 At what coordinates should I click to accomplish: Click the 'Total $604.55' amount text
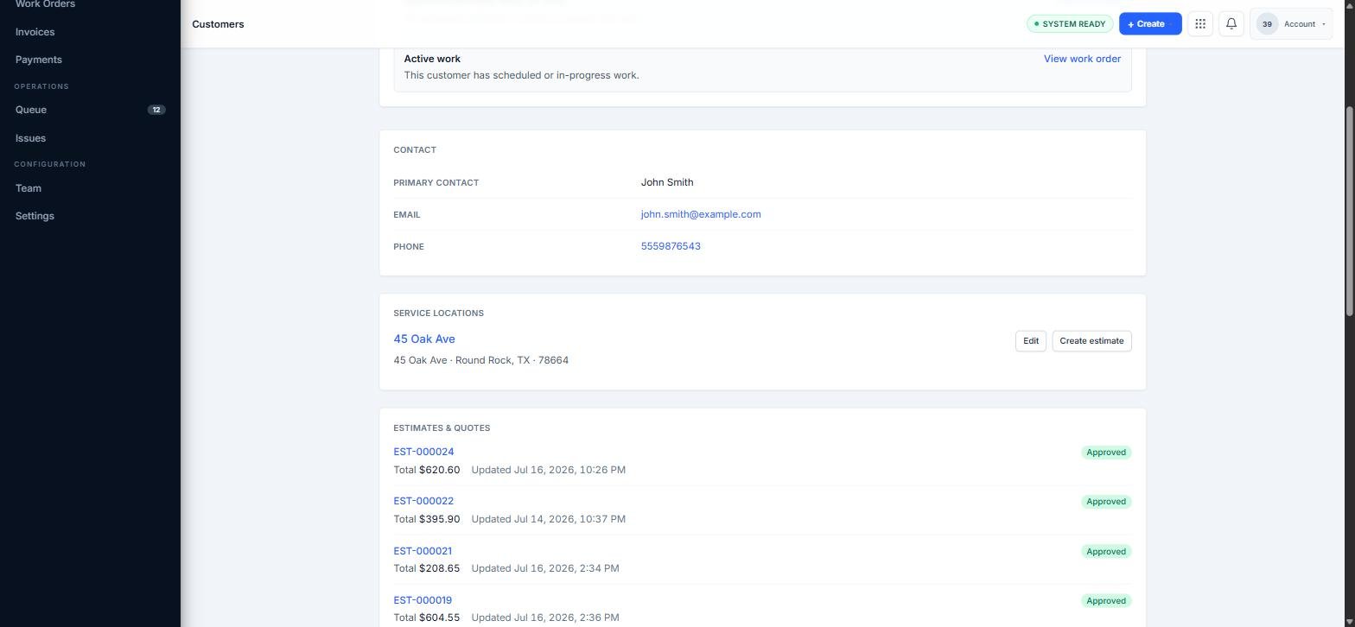click(x=427, y=617)
